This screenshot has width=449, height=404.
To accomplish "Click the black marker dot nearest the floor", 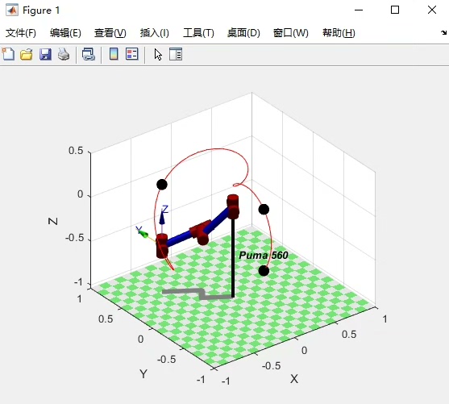I will pos(264,270).
